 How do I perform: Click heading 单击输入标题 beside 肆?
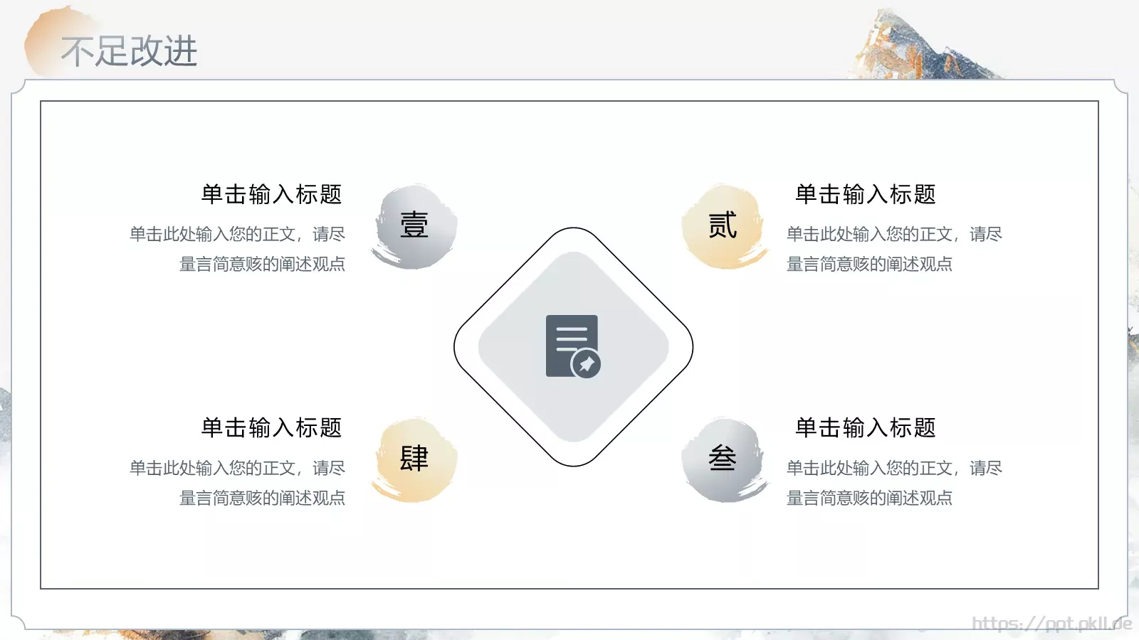271,427
